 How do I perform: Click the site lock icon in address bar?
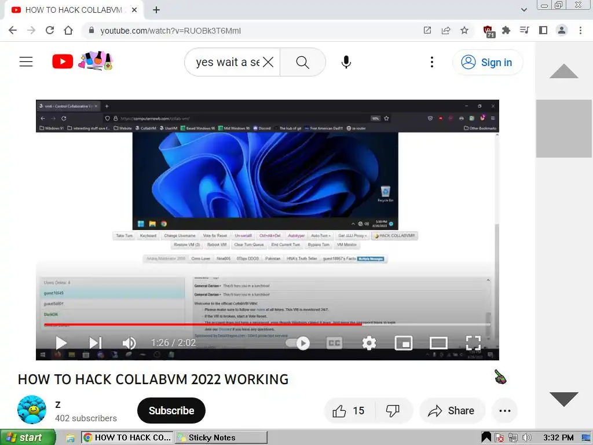coord(91,30)
